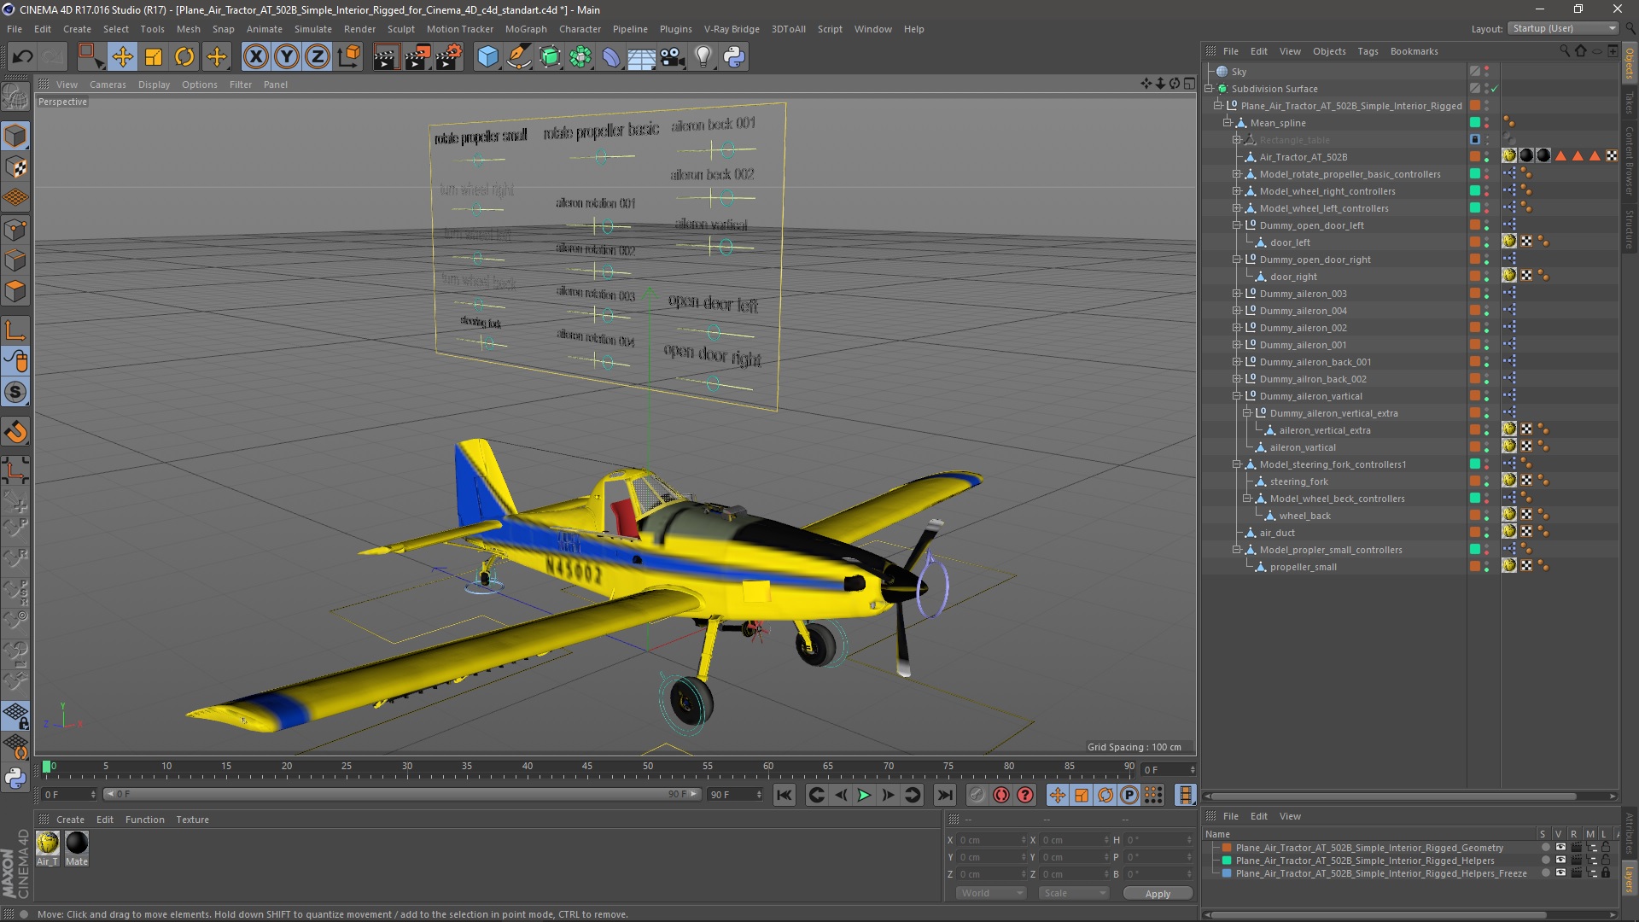The width and height of the screenshot is (1639, 922).
Task: Toggle Subdivision Surface enable checkmark
Action: (x=1495, y=89)
